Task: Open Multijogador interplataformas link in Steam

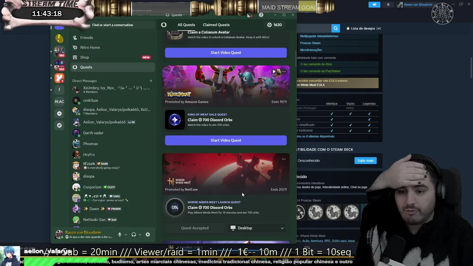Action: point(319,36)
